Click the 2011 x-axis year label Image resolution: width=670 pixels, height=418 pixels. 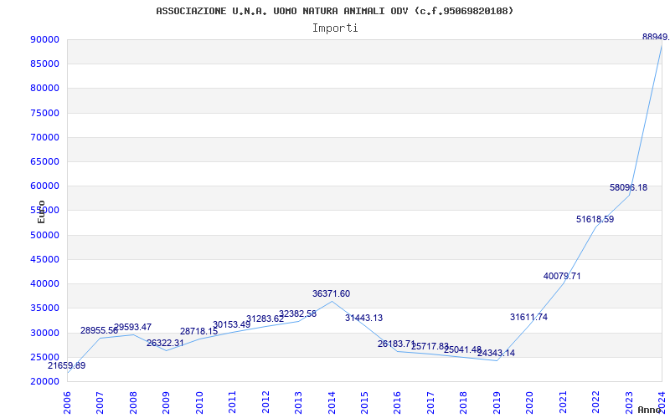(x=233, y=403)
